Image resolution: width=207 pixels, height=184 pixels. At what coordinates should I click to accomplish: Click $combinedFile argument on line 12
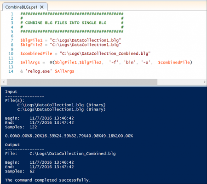pyautogui.click(x=174, y=63)
